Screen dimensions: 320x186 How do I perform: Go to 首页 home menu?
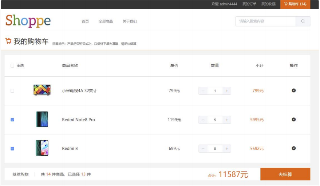[x=85, y=21]
